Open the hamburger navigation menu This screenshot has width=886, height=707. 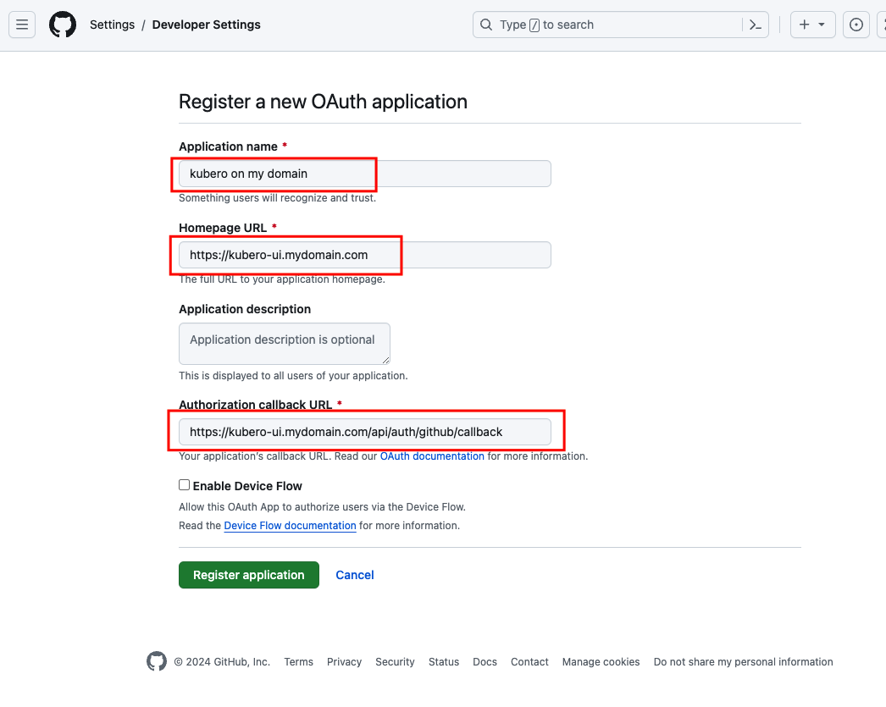pos(22,25)
